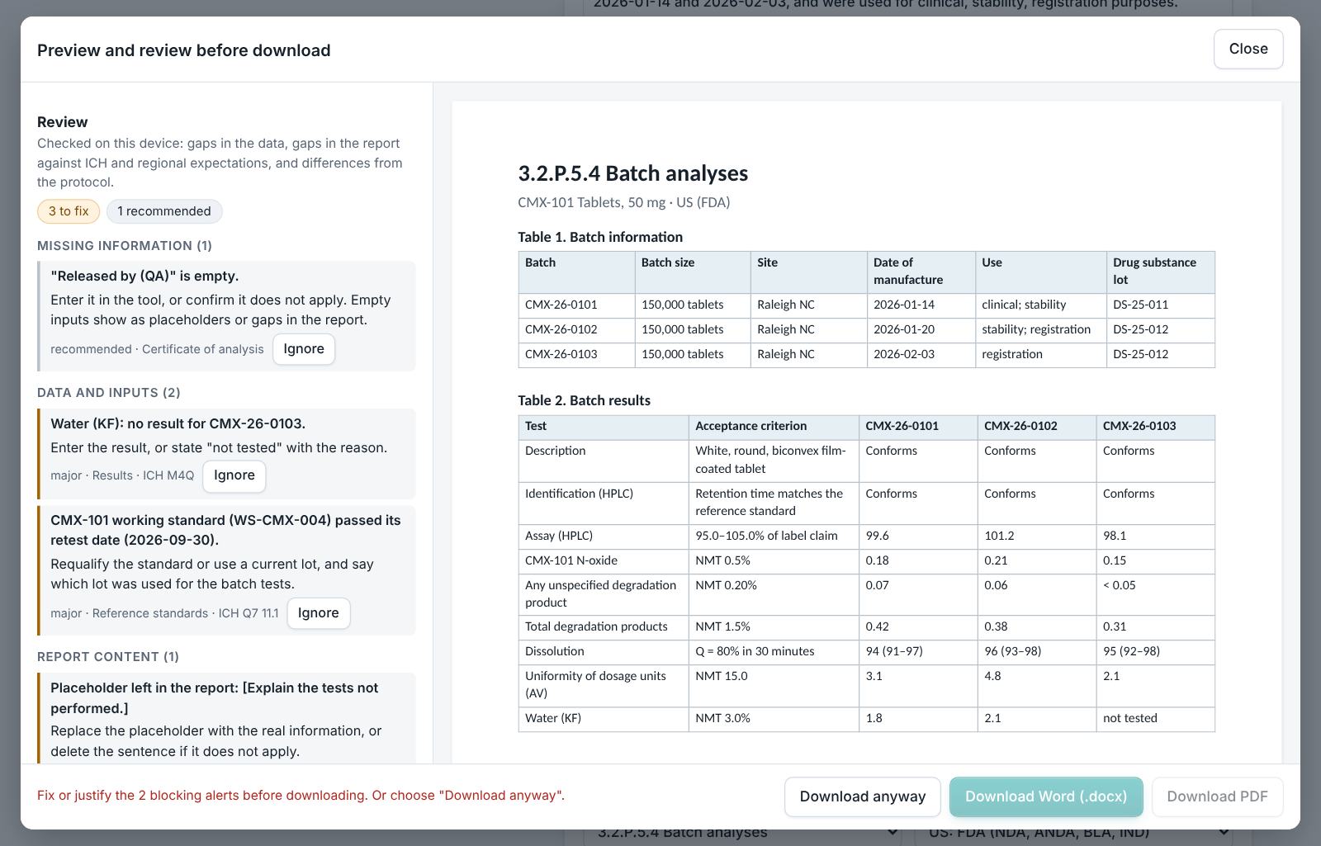Ignore the empty "Released by (QA)" alert
Viewport: 1321px width, 846px height.
pyautogui.click(x=304, y=349)
